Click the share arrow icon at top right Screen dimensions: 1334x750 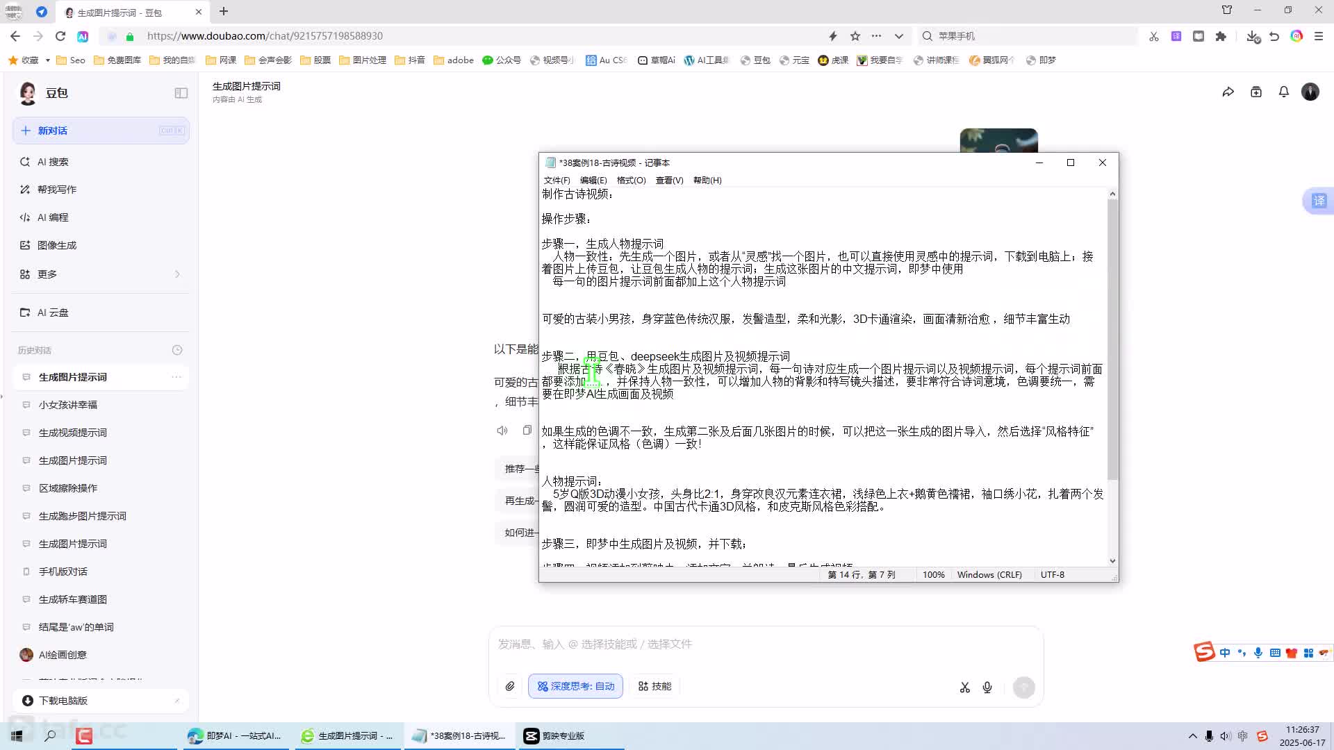(1228, 92)
